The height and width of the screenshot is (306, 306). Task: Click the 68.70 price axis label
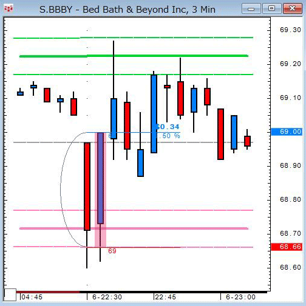[x=290, y=233]
